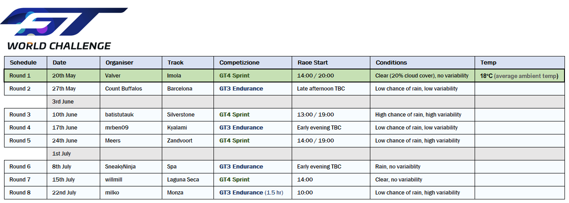The image size is (569, 203).
Task: Click the GT World Challenge logo
Action: 63,28
